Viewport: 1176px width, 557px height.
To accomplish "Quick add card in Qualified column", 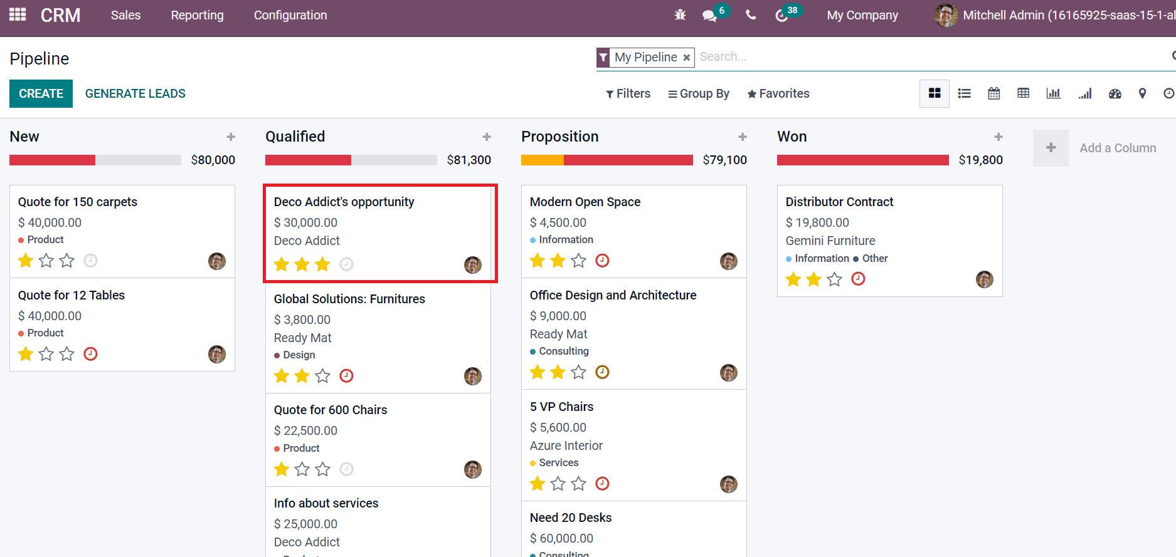I will click(x=487, y=137).
